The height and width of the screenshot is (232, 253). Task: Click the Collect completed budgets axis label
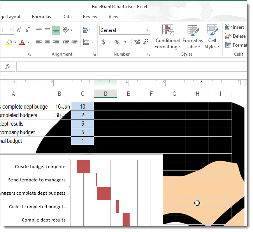point(37,207)
